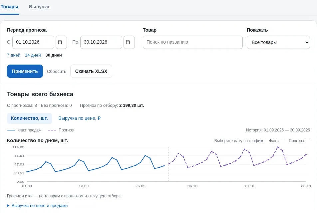Download the XLSX report
This screenshot has height=213, width=317.
pyautogui.click(x=91, y=71)
